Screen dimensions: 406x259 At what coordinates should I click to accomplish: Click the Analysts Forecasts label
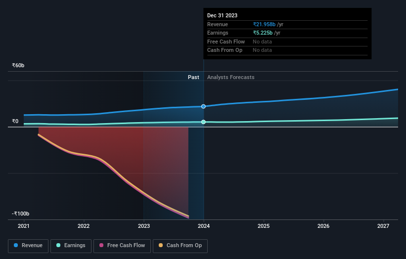(231, 77)
